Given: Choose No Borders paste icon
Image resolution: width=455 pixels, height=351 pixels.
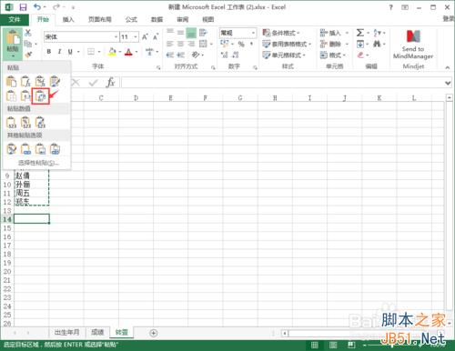Looking at the screenshot, I should pyautogui.click(x=11, y=96).
